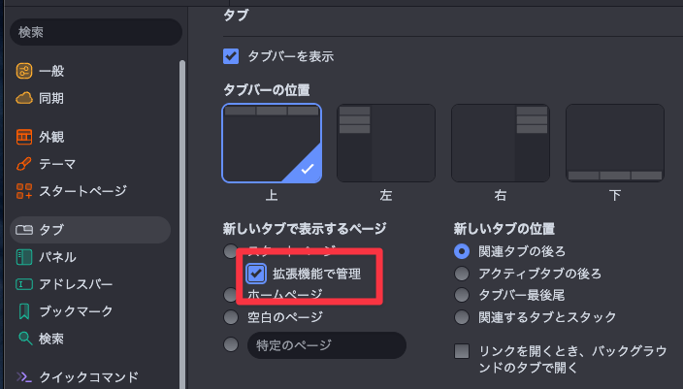Select the アクティブタブの後ろ radio button
683x389 pixels.
pos(462,274)
